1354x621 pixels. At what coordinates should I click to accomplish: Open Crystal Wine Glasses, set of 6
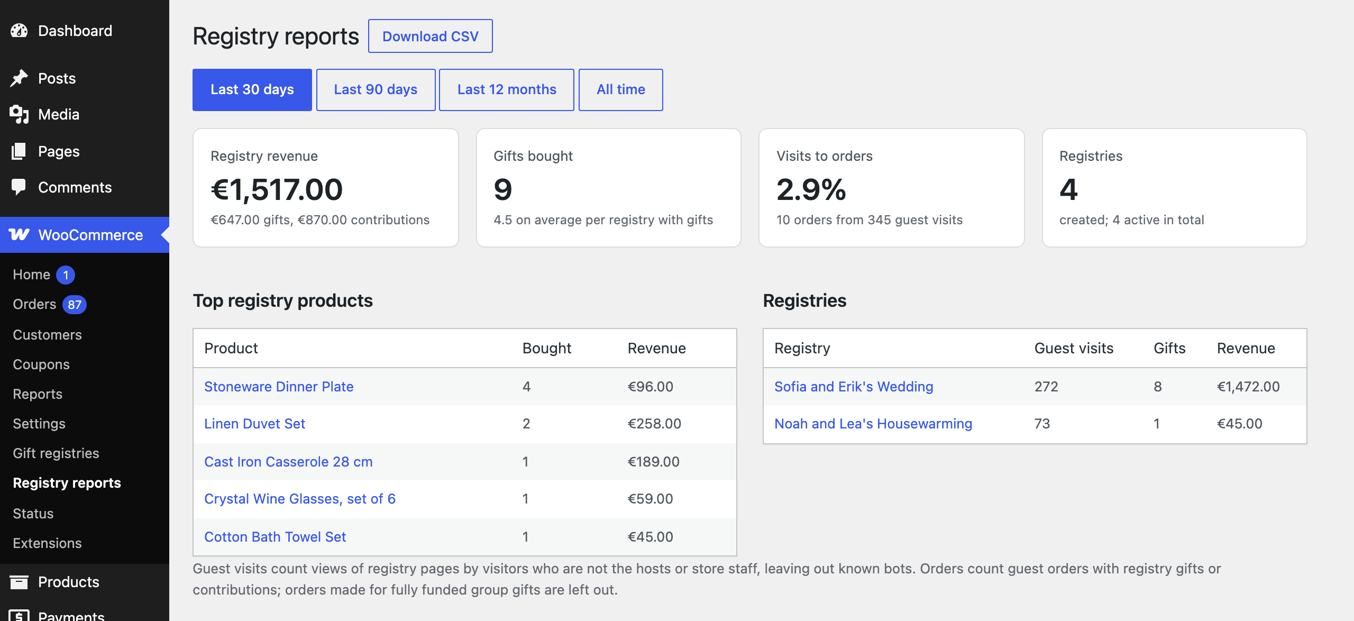[300, 499]
